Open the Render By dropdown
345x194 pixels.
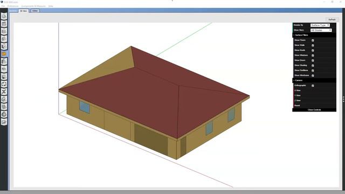coord(320,25)
